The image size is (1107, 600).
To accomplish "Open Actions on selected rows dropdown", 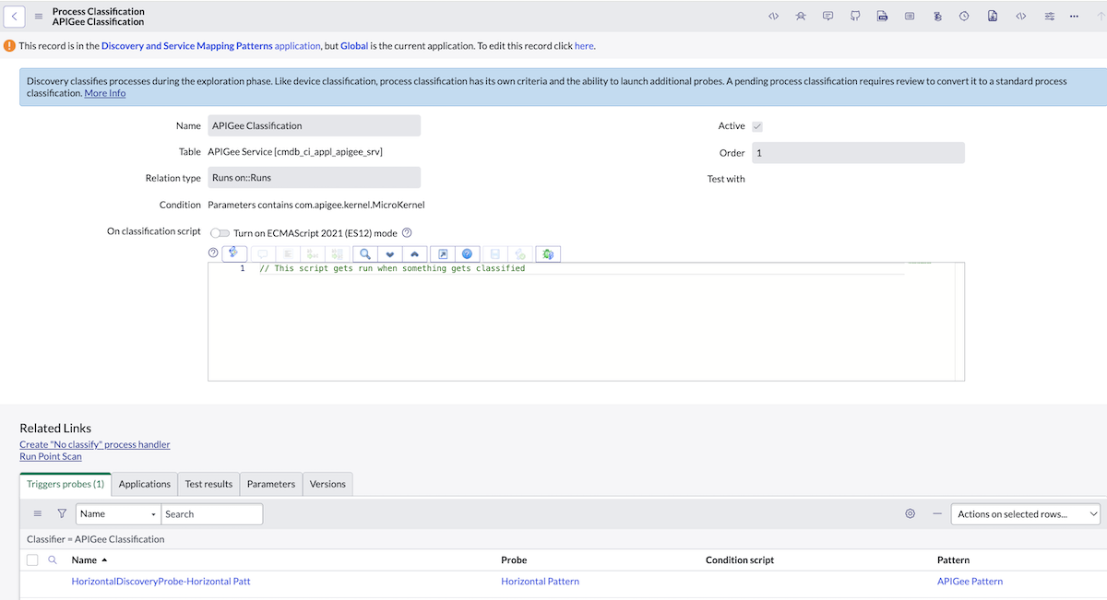I will (x=1026, y=513).
